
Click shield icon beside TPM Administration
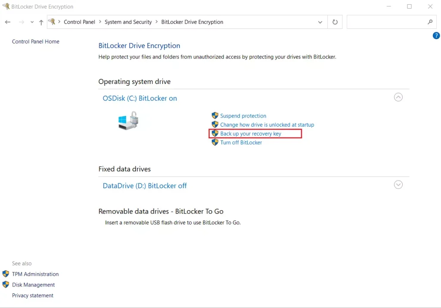[x=6, y=274]
